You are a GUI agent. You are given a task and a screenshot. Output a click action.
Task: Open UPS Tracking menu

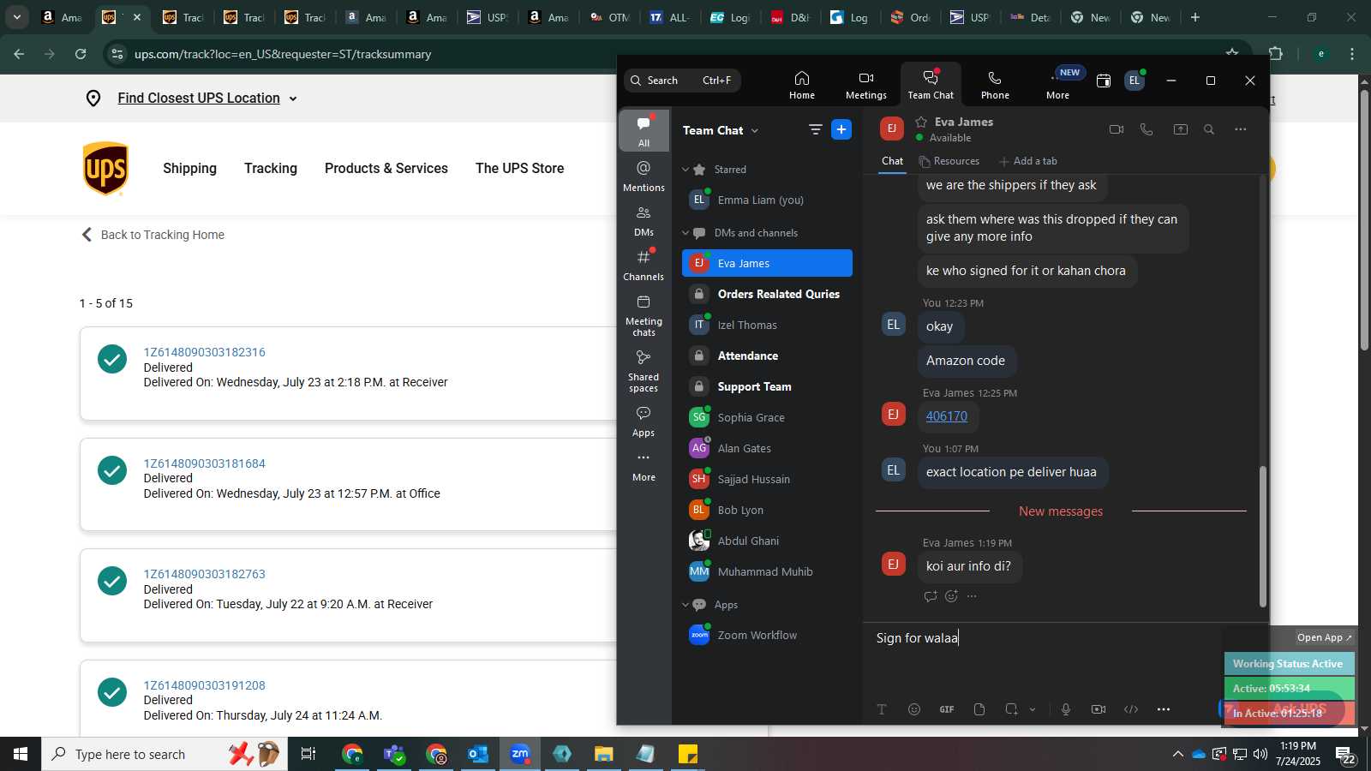(x=271, y=169)
